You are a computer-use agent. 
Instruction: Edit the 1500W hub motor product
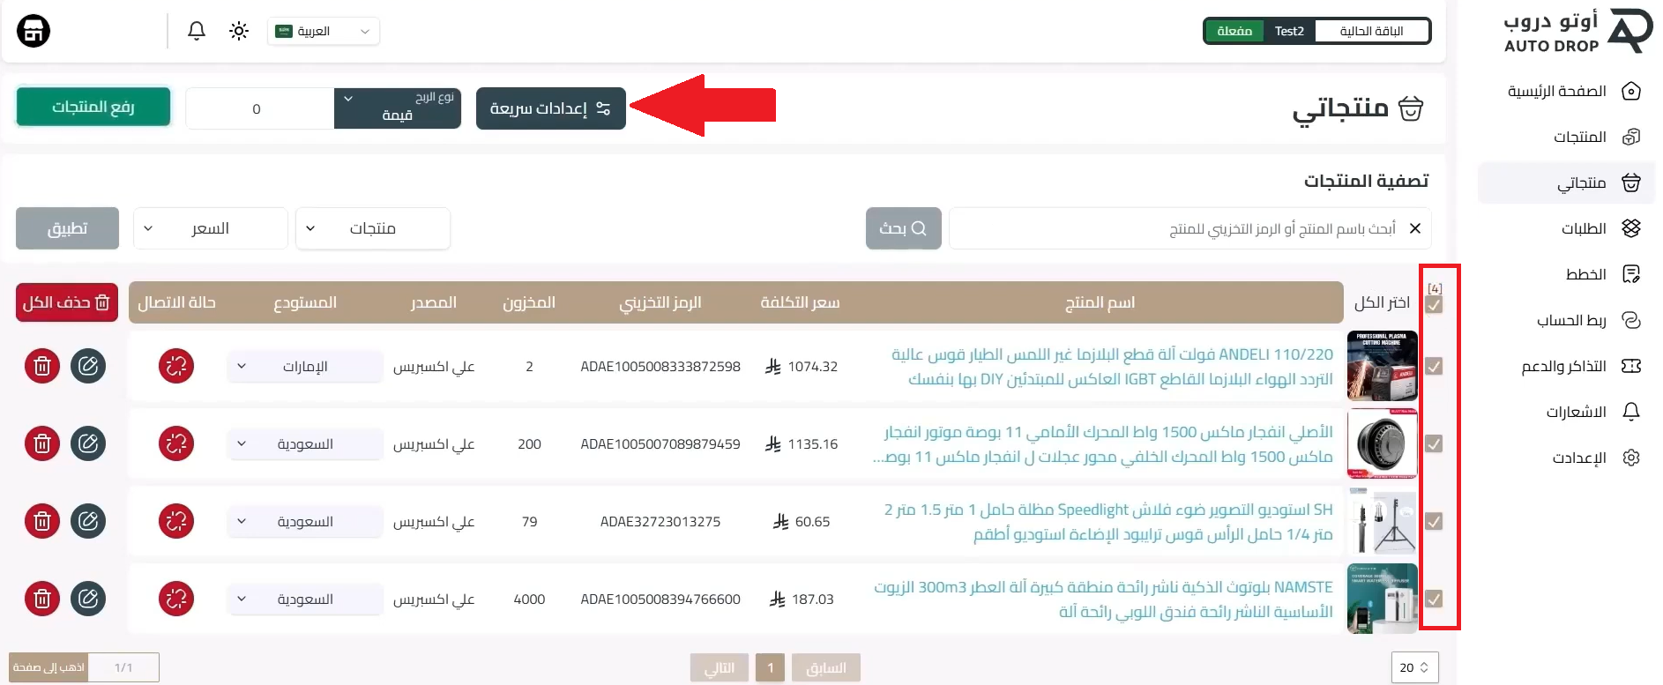(x=88, y=443)
